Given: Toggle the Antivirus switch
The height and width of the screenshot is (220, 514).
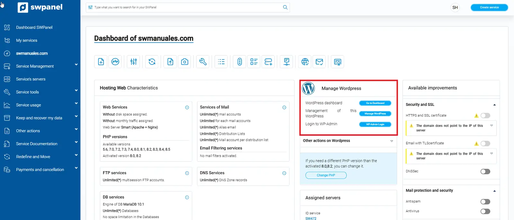Looking at the screenshot, I should click(485, 211).
